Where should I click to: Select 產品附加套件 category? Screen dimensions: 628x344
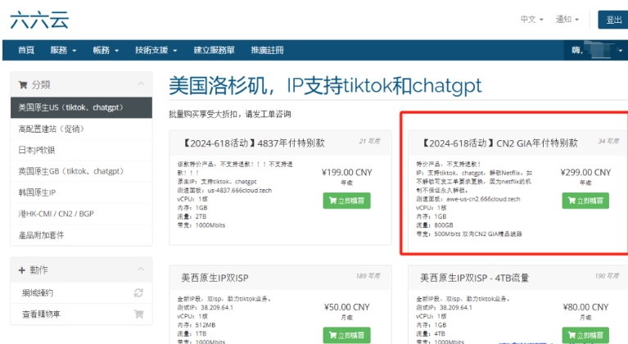pos(81,235)
